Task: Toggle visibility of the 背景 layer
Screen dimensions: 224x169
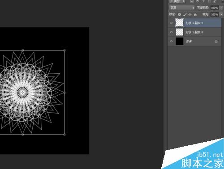Action: pyautogui.click(x=171, y=41)
